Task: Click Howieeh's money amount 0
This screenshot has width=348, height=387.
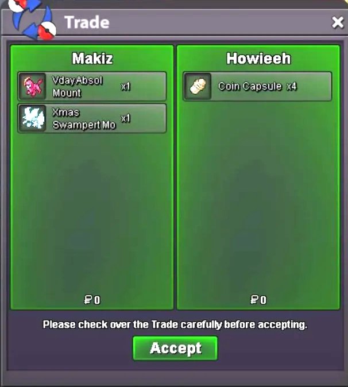Action: tap(264, 300)
